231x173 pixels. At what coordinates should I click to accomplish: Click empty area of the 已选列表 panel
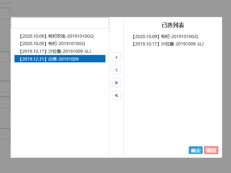coord(173,95)
